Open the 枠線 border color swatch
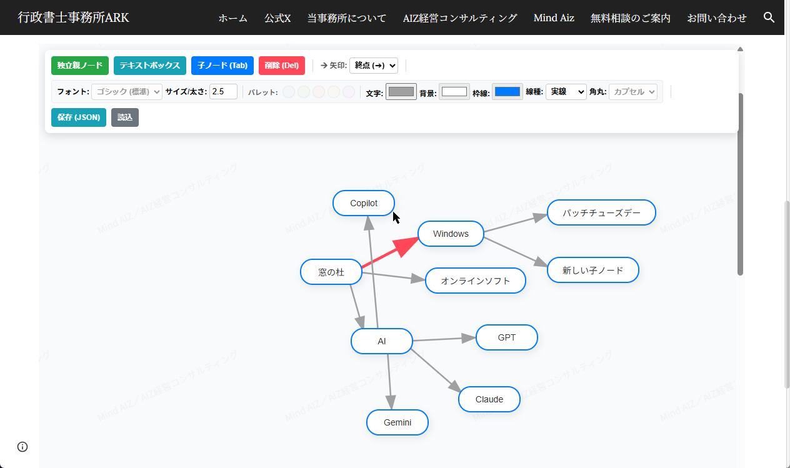 point(507,92)
